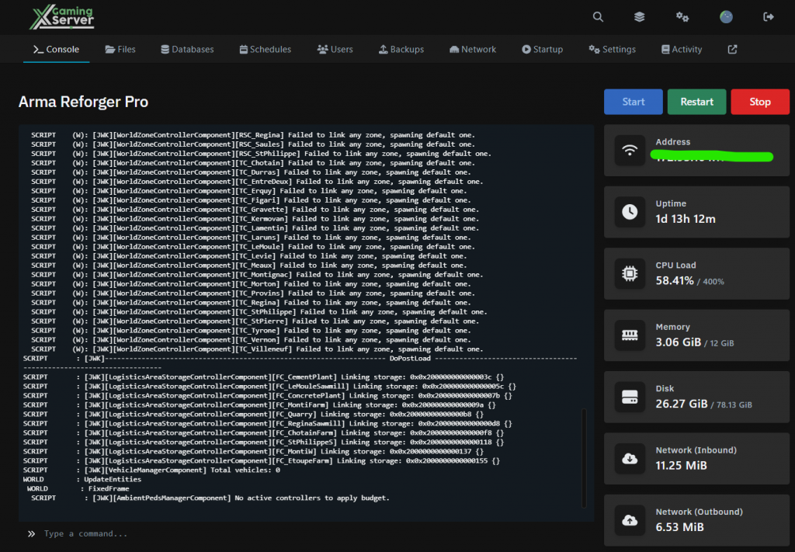Click the user avatar icon
This screenshot has width=795, height=552.
point(726,17)
